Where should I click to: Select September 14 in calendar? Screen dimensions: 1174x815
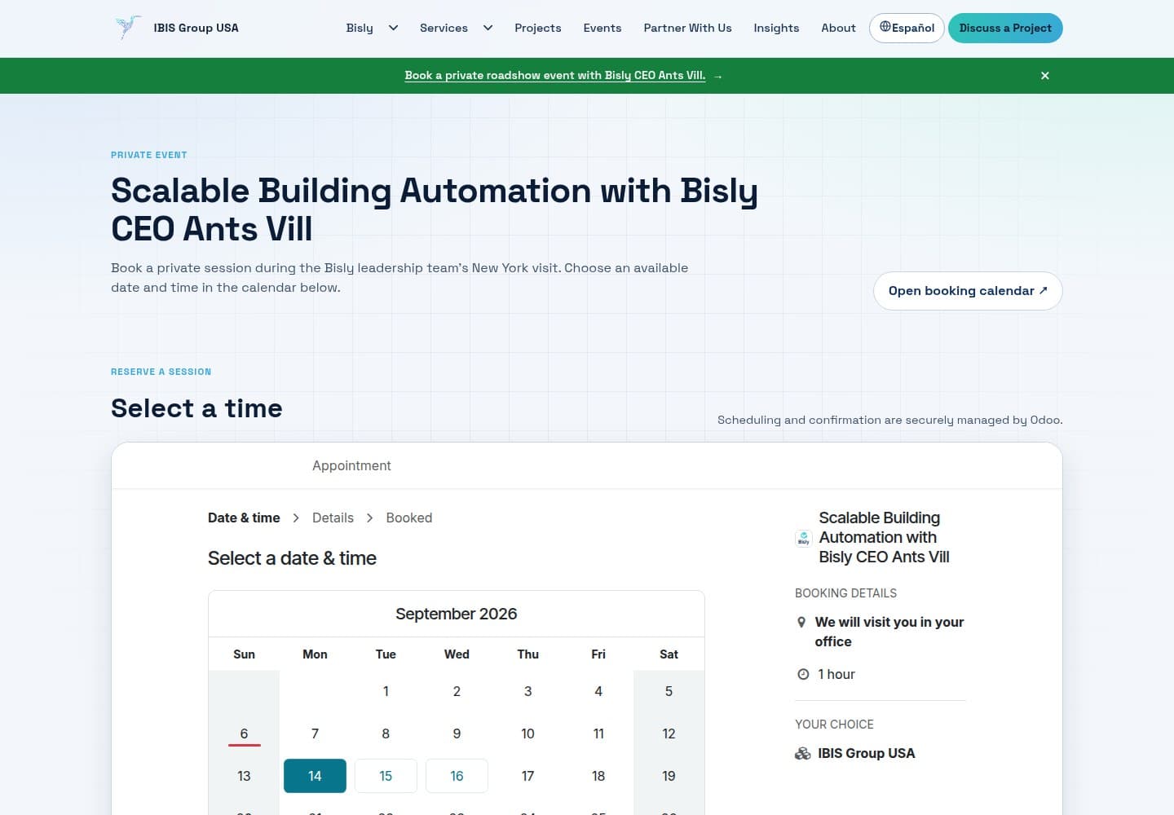tap(315, 776)
